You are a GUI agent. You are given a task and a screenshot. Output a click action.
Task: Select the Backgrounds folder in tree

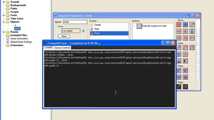coord(18,5)
